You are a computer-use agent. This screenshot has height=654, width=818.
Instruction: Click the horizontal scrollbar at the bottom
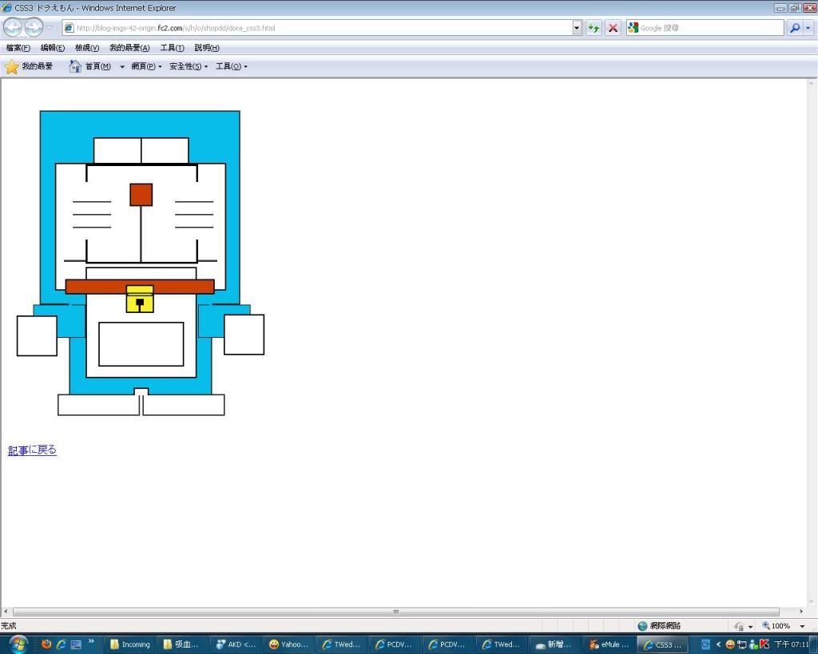point(396,612)
